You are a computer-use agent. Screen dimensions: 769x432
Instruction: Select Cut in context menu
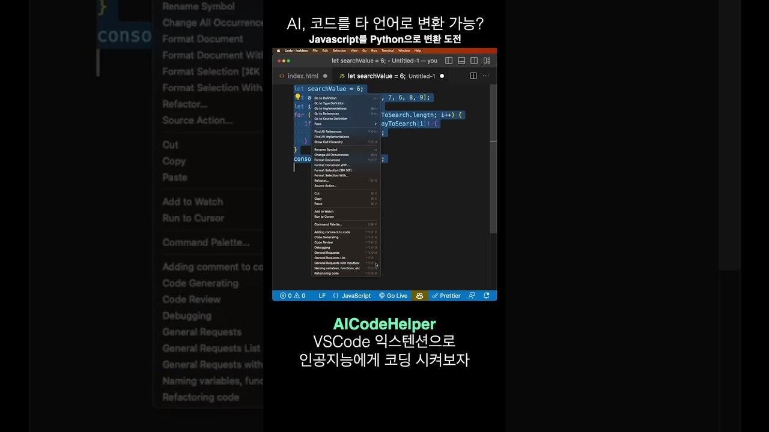pos(345,193)
